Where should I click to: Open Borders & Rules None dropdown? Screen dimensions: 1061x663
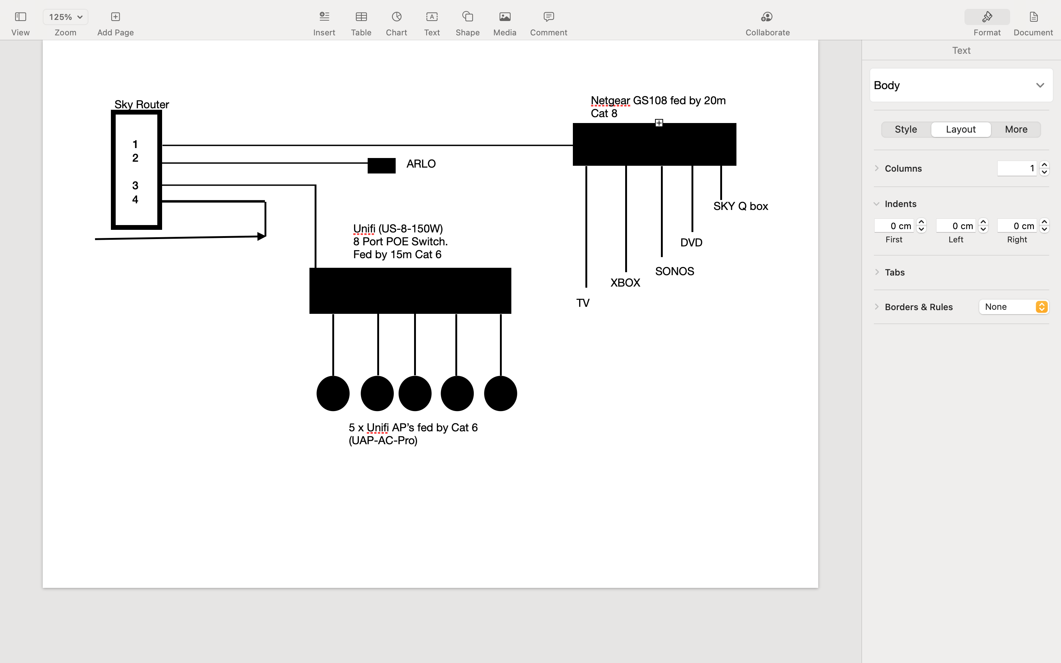1013,307
